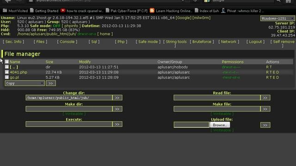
Task: Open the Copy action dropdown below file list
Action: coord(25,83)
